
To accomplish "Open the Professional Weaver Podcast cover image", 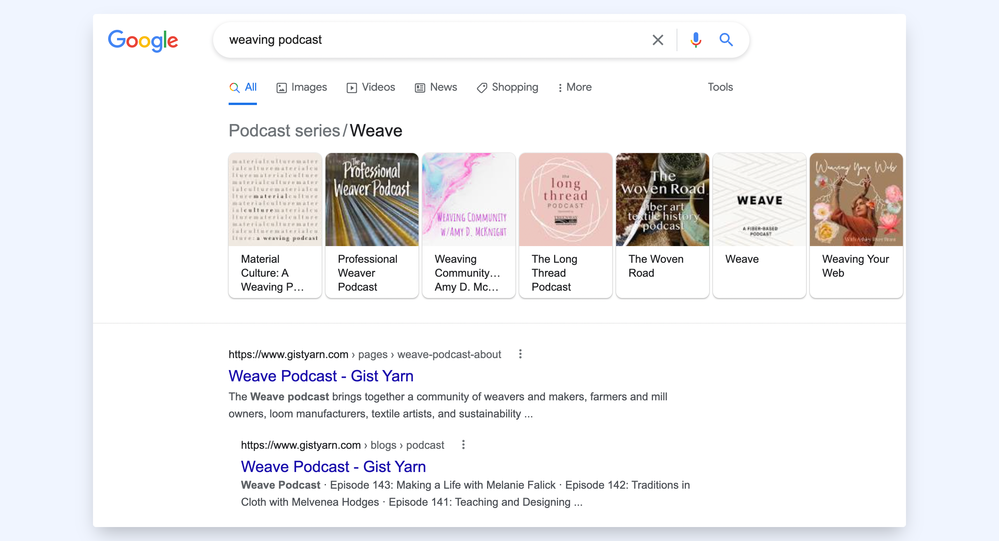I will click(372, 199).
